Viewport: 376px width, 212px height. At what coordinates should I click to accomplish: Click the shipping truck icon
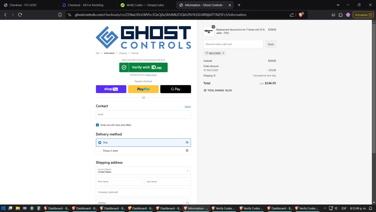187,142
